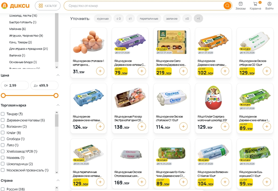Open the Корзина shopping cart

coord(255,4)
